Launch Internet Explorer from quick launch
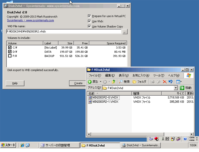 [x=22, y=145]
